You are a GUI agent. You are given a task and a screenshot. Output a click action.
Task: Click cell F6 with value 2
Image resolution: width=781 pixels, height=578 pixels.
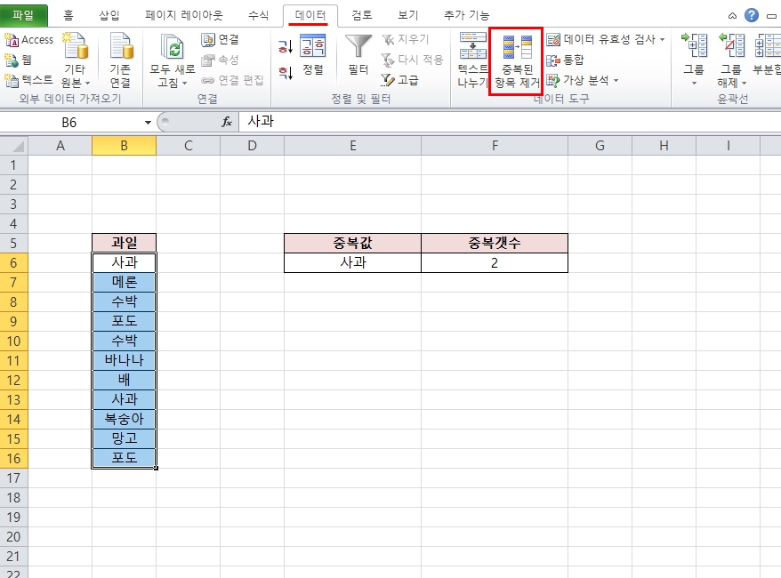pos(495,263)
